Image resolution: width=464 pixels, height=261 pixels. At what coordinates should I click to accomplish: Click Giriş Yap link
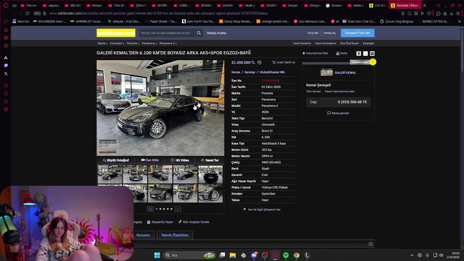coord(313,33)
